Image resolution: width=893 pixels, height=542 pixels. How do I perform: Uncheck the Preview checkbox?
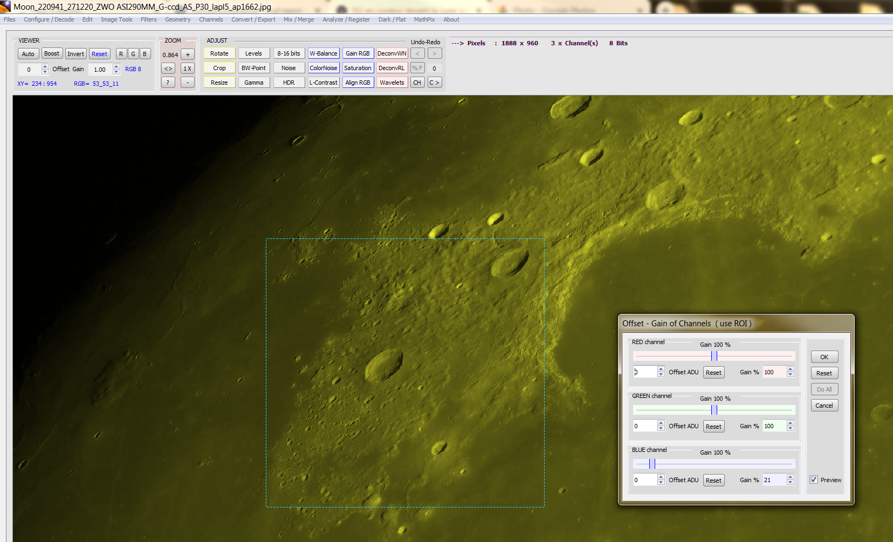coord(814,479)
